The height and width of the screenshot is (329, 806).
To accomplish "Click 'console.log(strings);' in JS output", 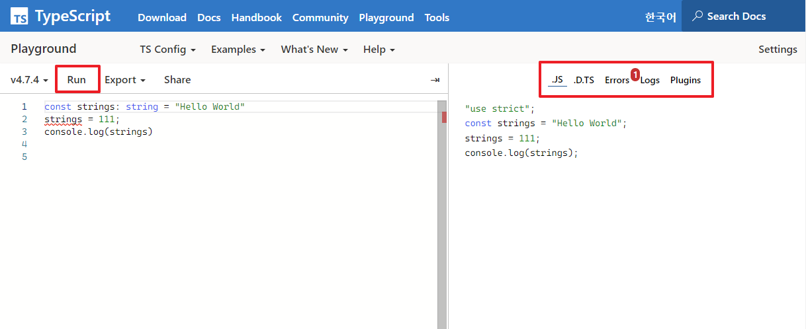I will coord(521,153).
